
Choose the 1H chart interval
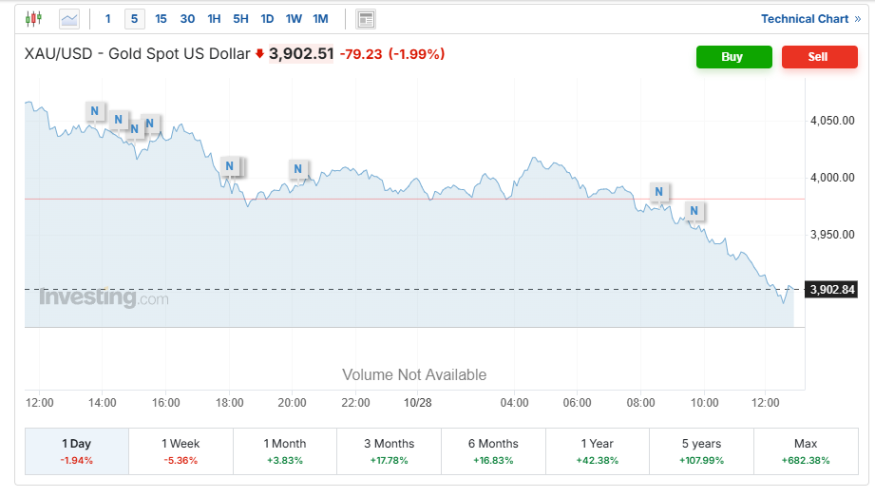pos(214,19)
